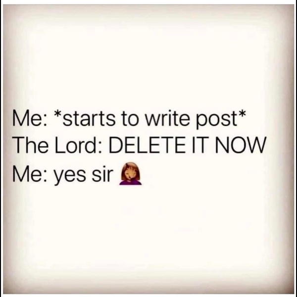297x297 pixels.
Task: Click 'Me:' on the first line
Action: (x=29, y=118)
